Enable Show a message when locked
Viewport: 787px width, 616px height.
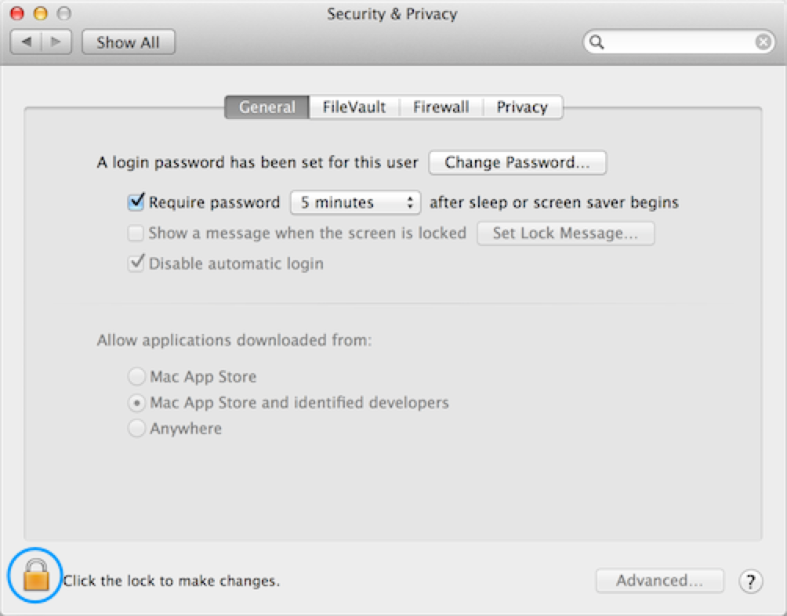click(x=136, y=233)
